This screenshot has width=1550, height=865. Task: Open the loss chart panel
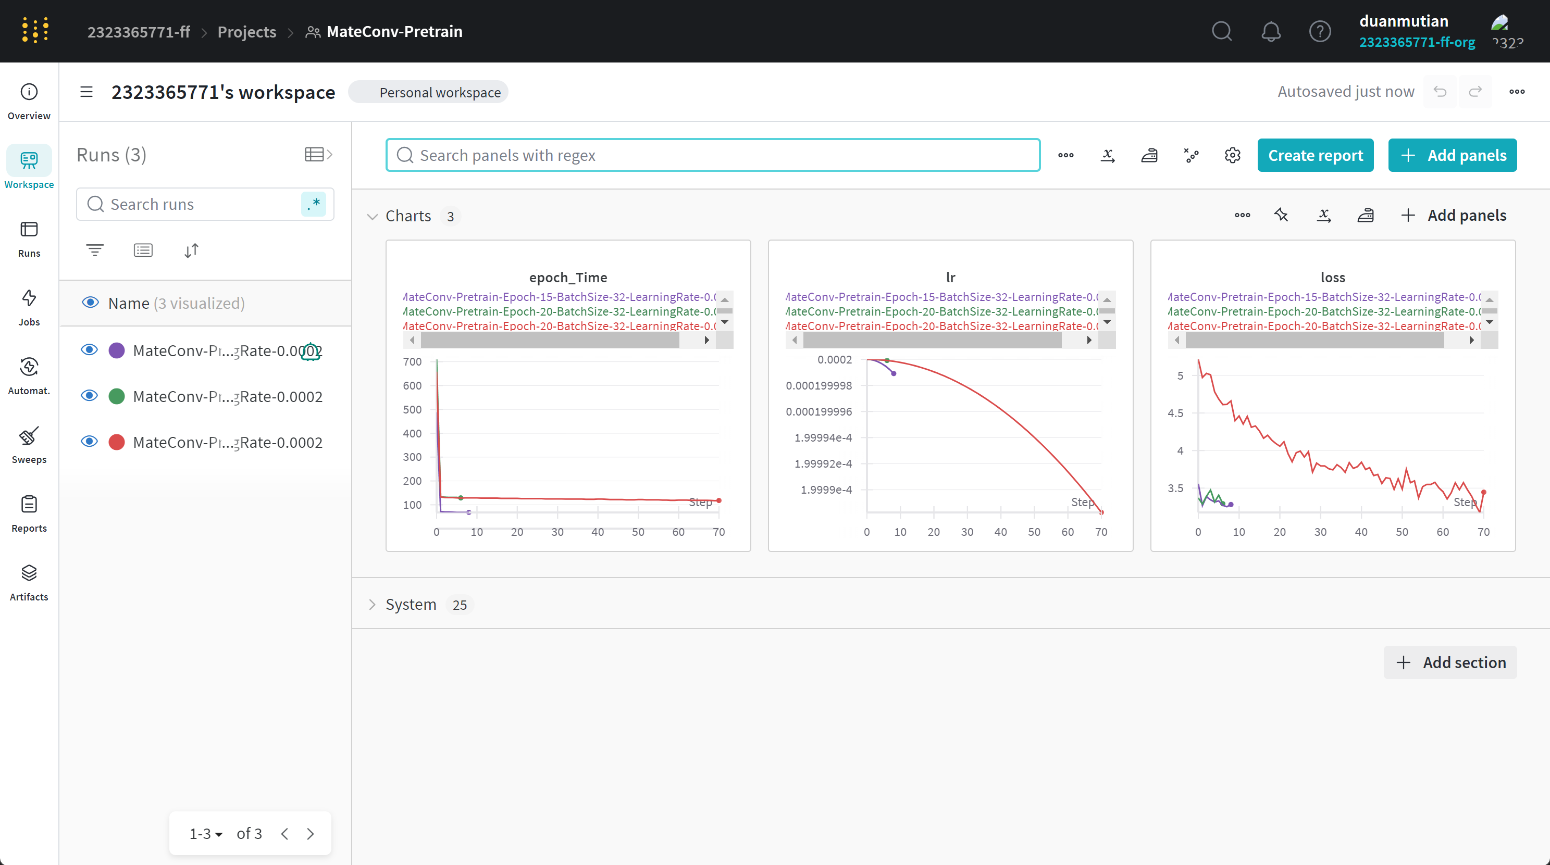coord(1333,396)
